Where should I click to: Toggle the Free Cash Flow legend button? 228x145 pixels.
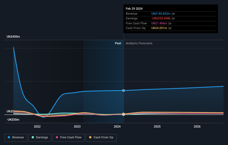tap(69, 138)
